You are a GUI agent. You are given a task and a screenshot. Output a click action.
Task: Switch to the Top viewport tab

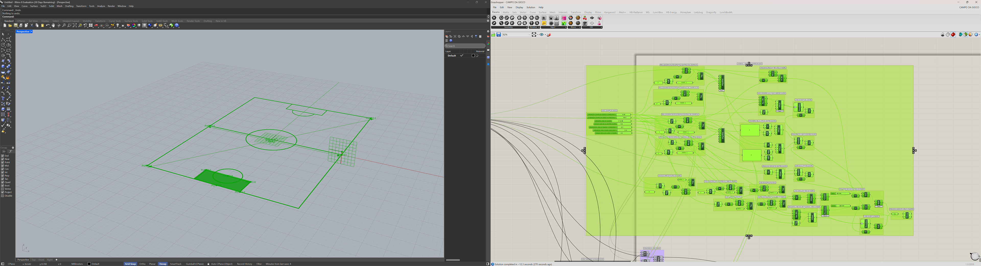(x=33, y=260)
